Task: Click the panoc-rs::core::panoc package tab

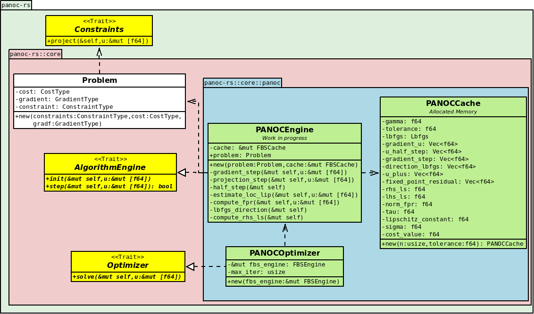Action: [x=242, y=83]
